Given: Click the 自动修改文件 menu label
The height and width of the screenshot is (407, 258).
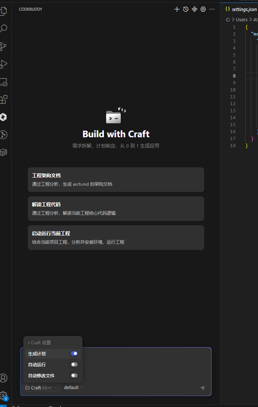Looking at the screenshot, I should click(41, 375).
